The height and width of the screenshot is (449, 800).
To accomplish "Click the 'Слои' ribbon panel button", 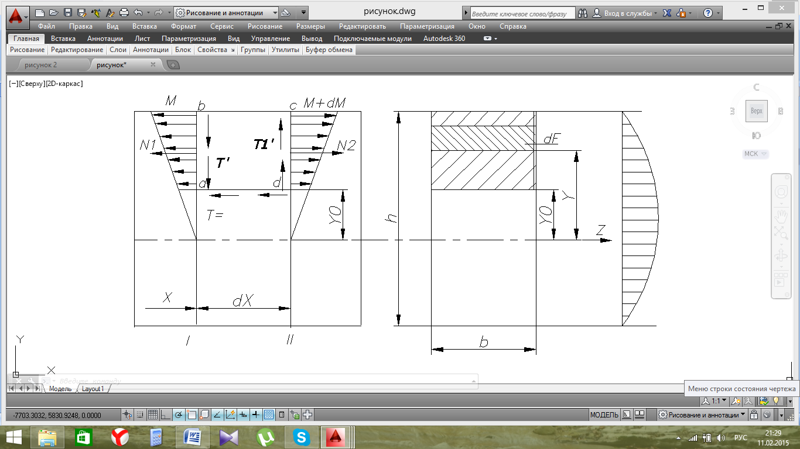I will (118, 50).
